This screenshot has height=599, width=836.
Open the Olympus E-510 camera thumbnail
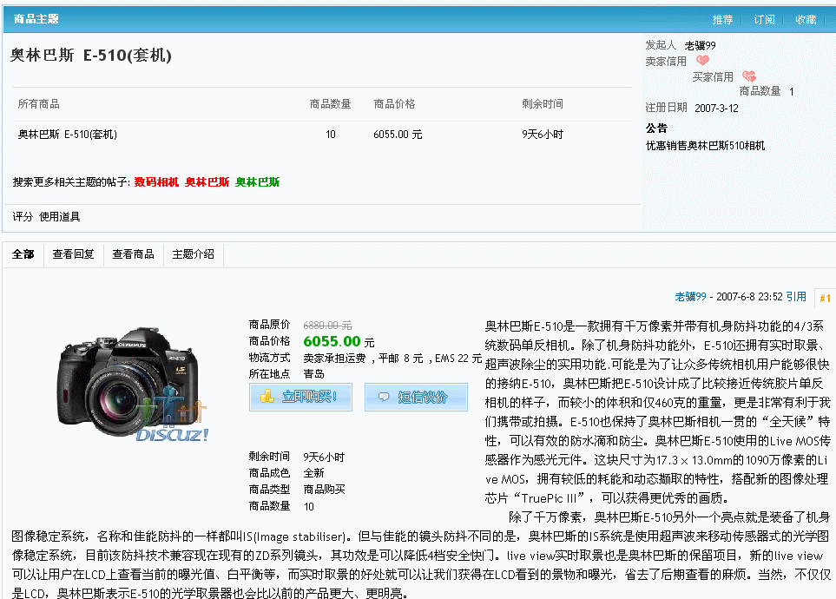coord(132,385)
